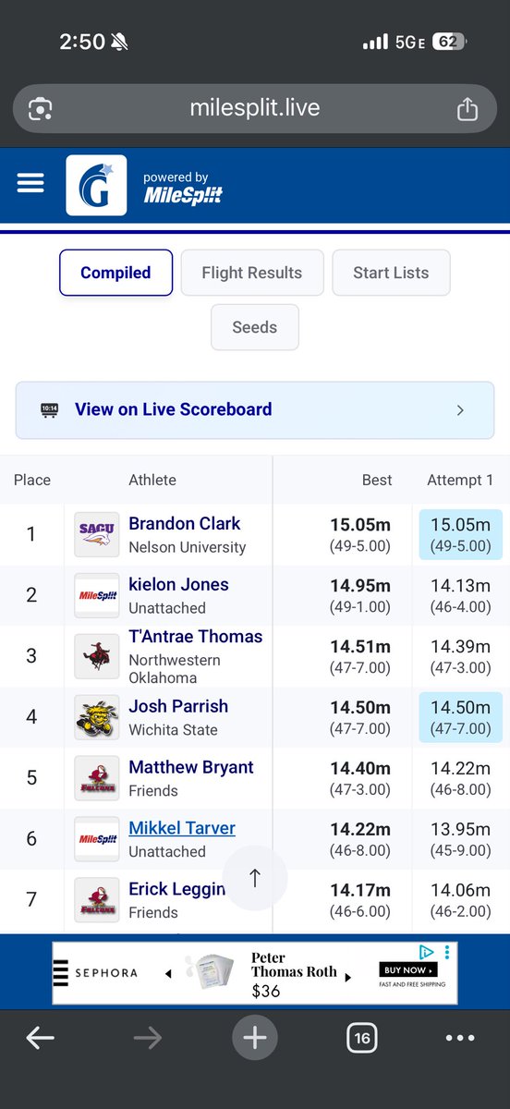Go back with the browser back arrow

point(40,1039)
